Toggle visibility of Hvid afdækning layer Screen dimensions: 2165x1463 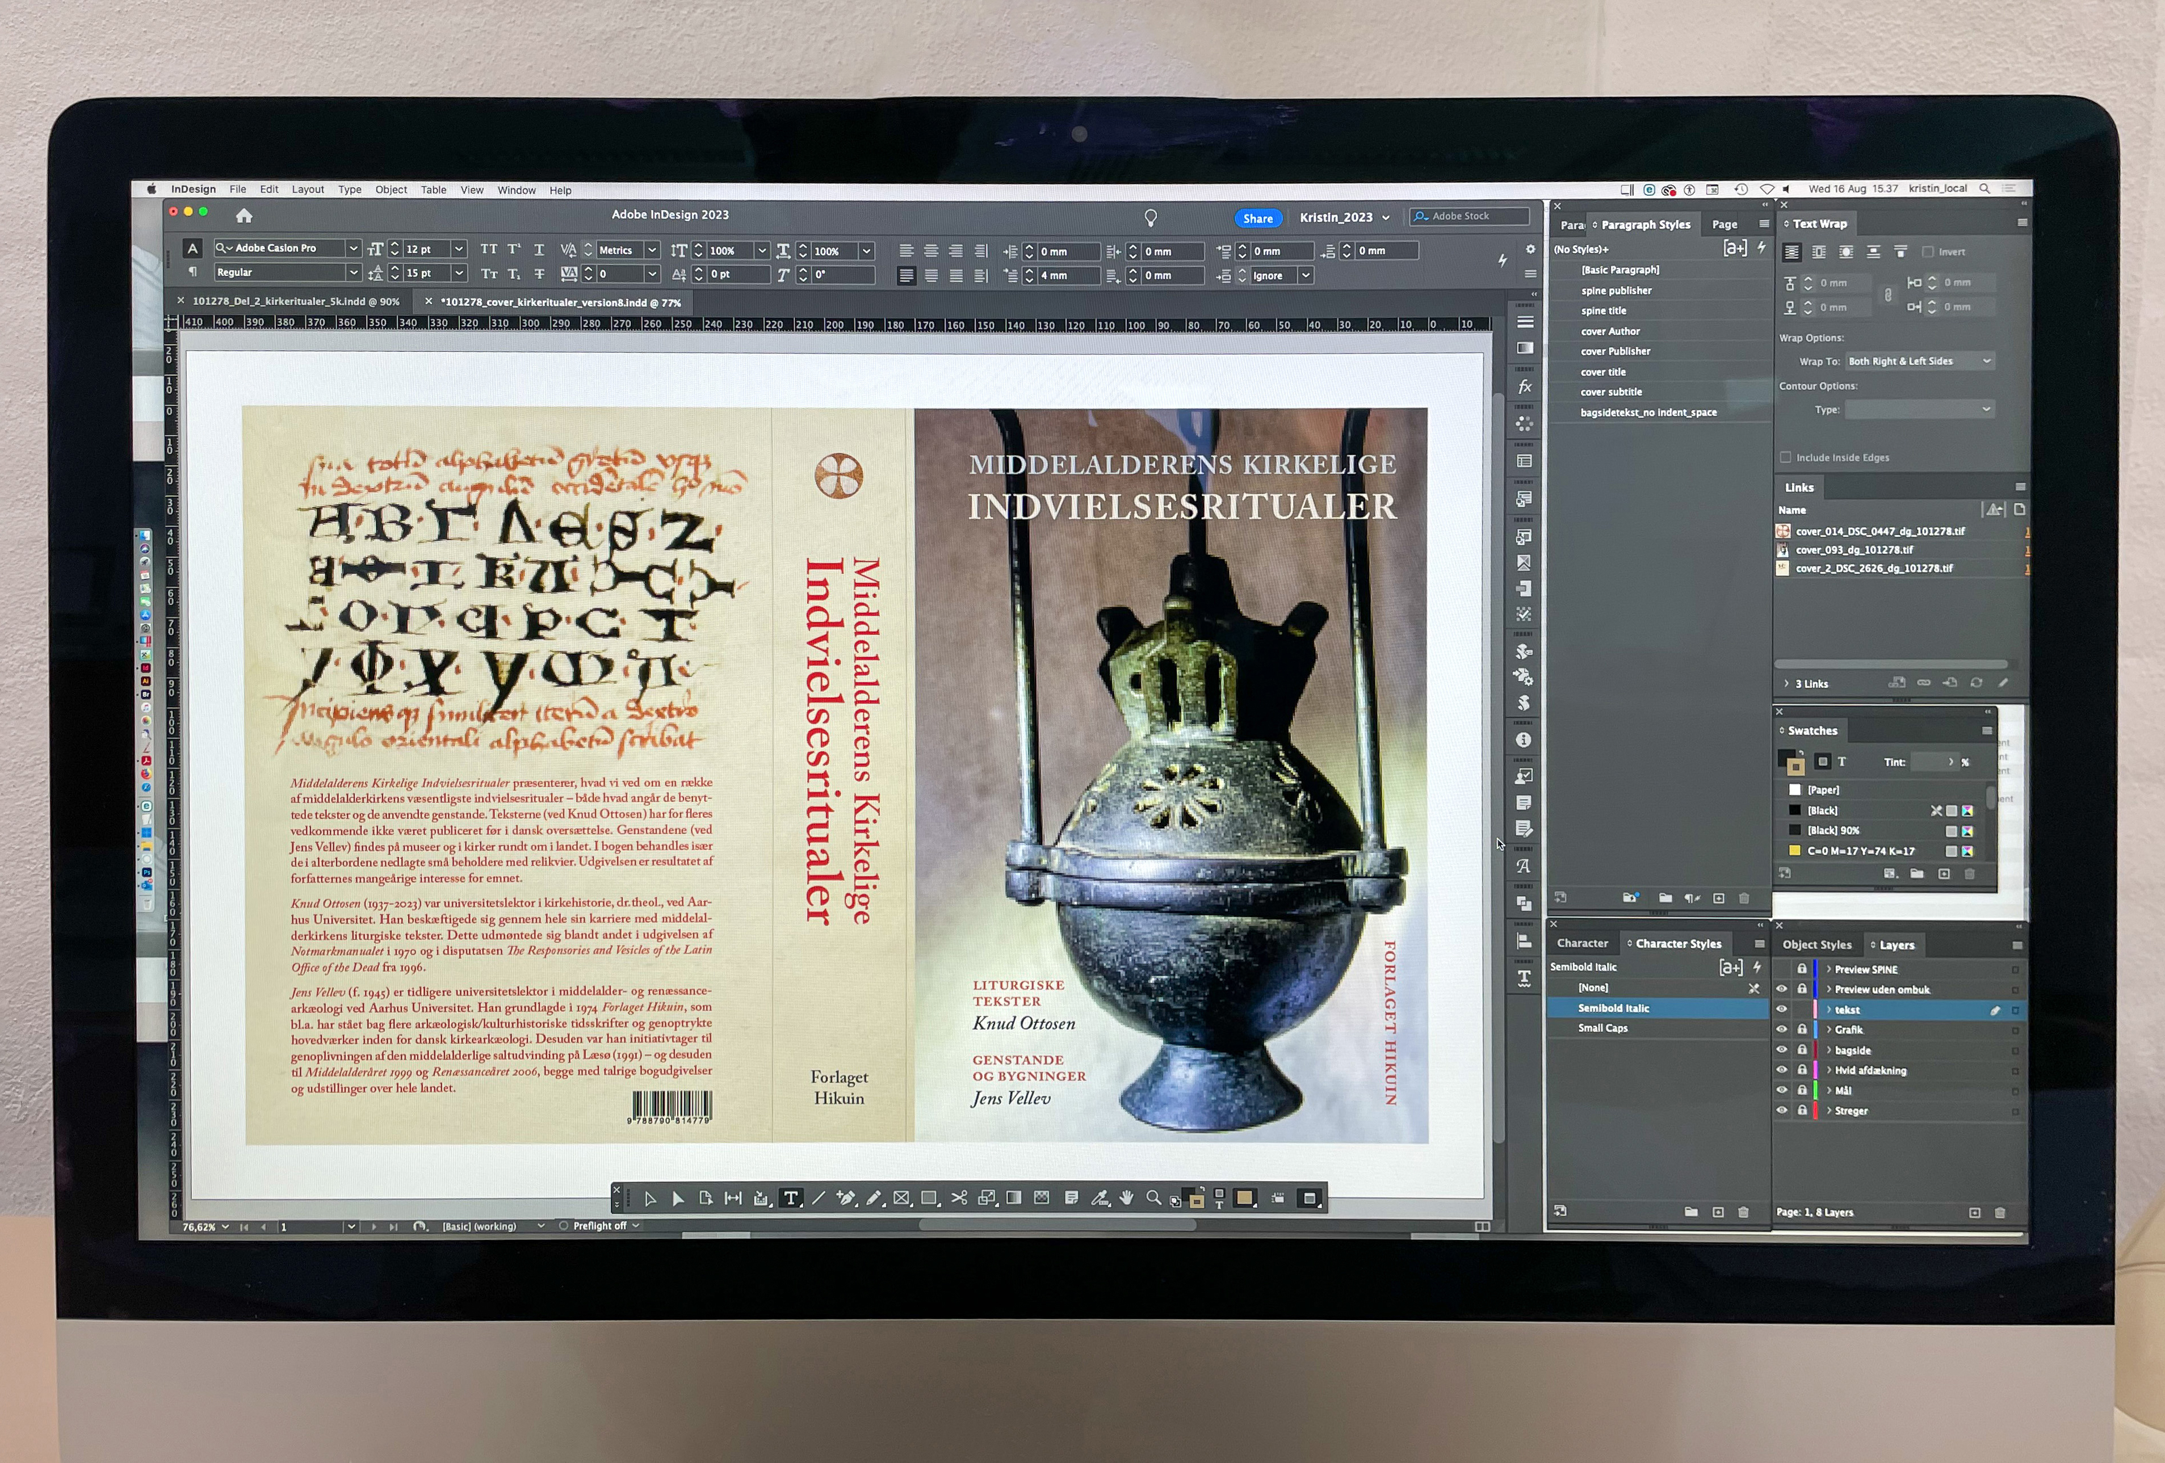(1782, 1070)
